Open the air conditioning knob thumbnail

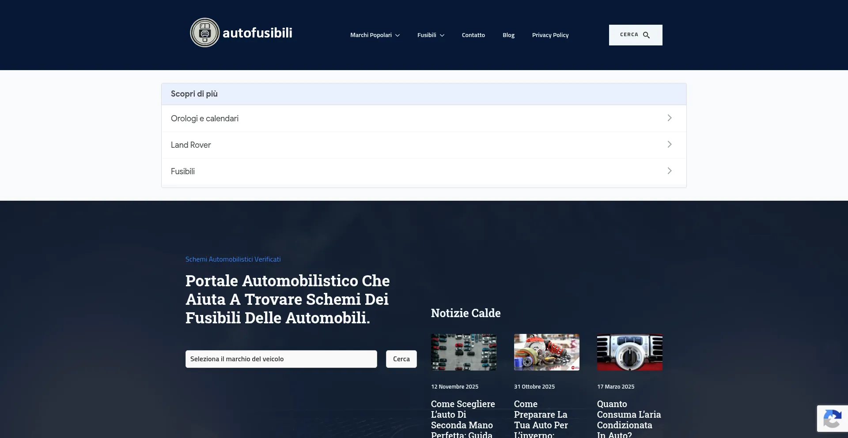pyautogui.click(x=630, y=352)
